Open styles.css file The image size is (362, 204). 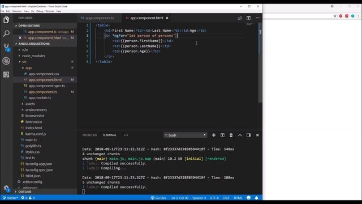coord(32,152)
